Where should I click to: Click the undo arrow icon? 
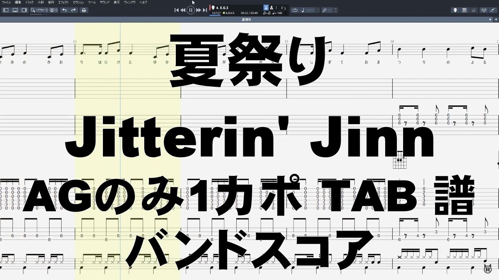click(65, 10)
